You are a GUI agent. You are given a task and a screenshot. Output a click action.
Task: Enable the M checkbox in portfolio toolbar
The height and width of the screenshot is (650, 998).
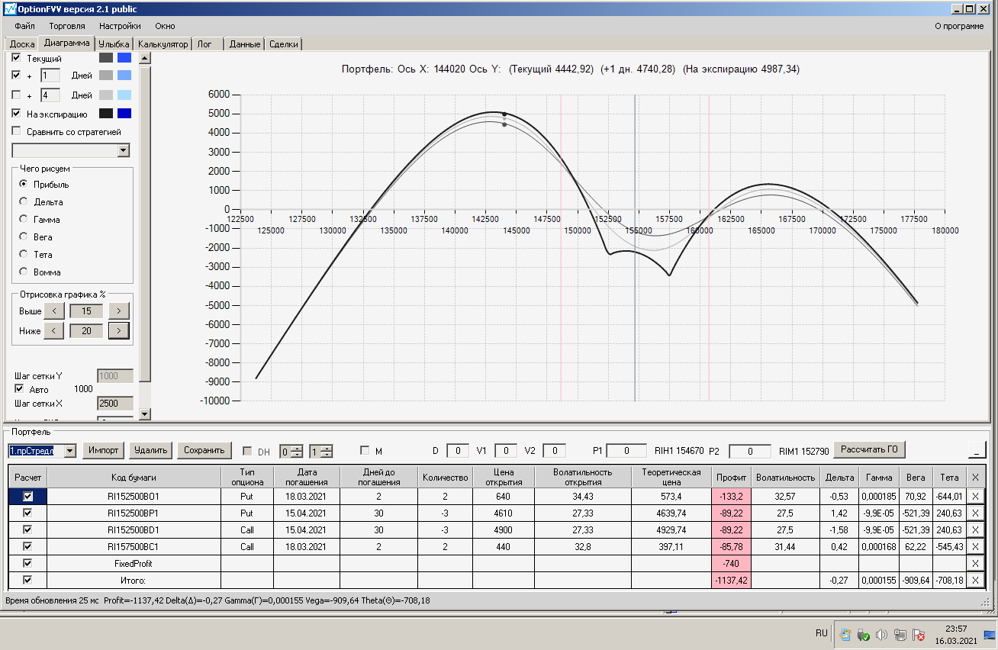(x=365, y=450)
